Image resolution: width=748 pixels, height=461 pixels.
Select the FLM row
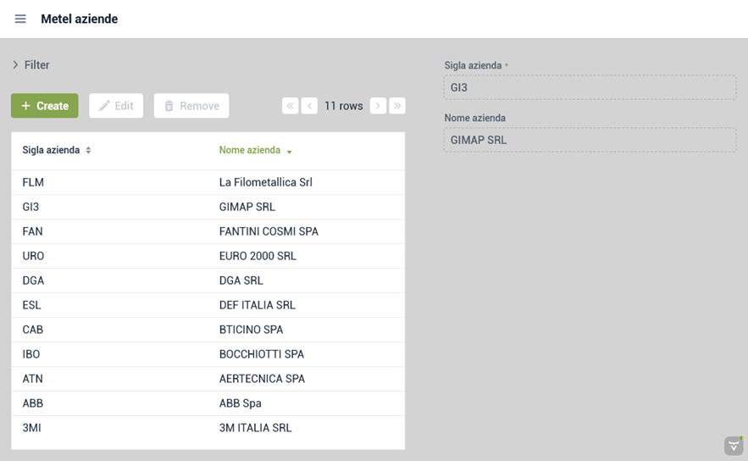(208, 182)
